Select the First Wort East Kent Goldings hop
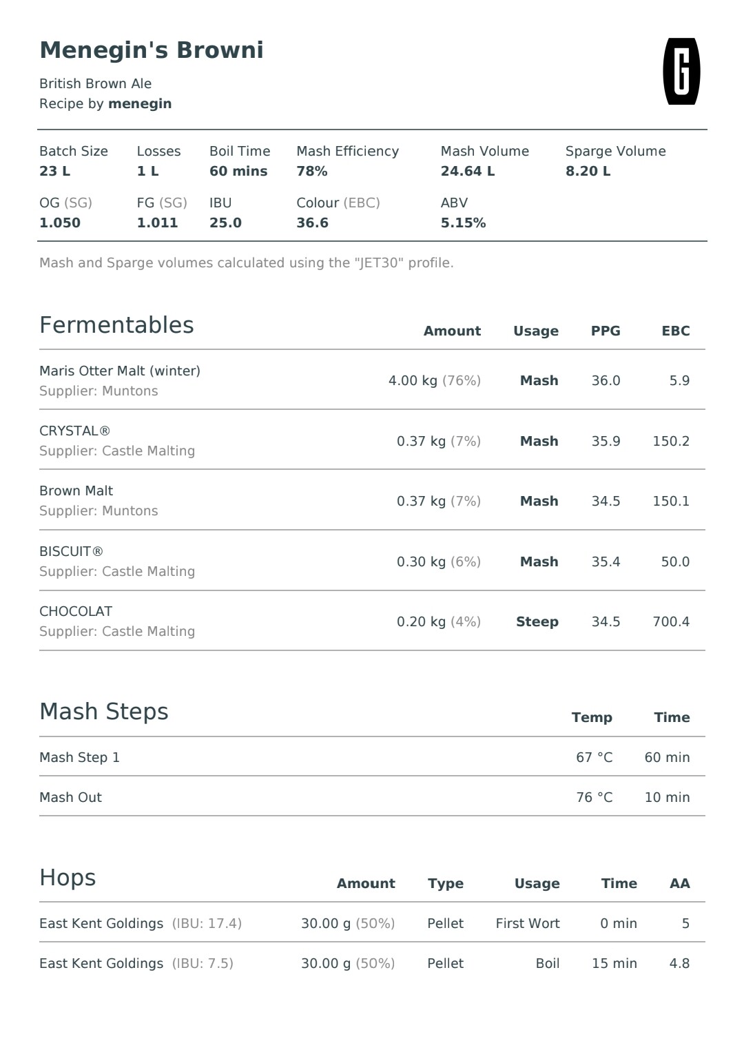Image resolution: width=744 pixels, height=1052 pixels. pos(372,923)
